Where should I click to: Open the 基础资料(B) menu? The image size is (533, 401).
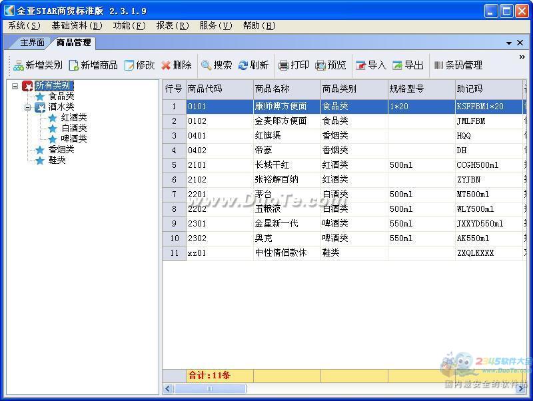pos(77,26)
